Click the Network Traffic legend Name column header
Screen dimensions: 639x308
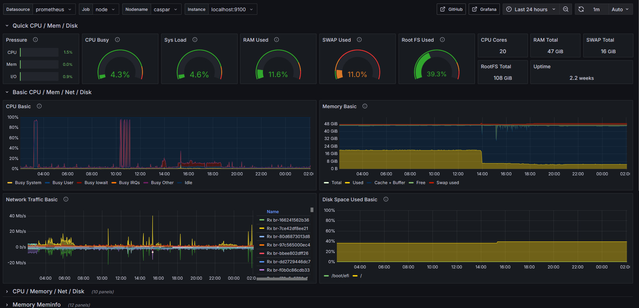[x=273, y=212]
